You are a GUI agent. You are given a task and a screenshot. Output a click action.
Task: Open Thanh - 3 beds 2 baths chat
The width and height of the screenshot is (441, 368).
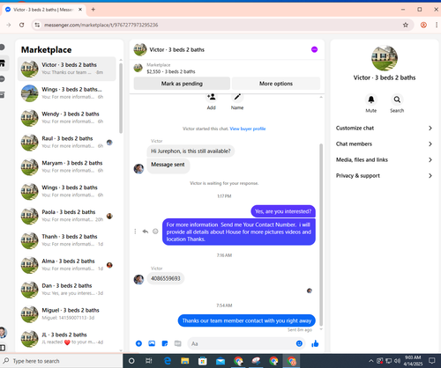tap(67, 240)
